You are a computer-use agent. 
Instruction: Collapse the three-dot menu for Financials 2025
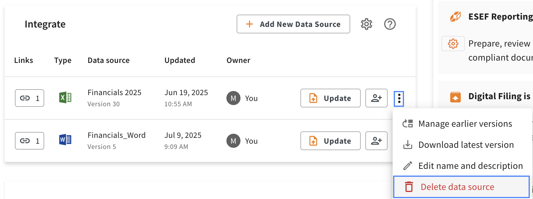pyautogui.click(x=399, y=99)
